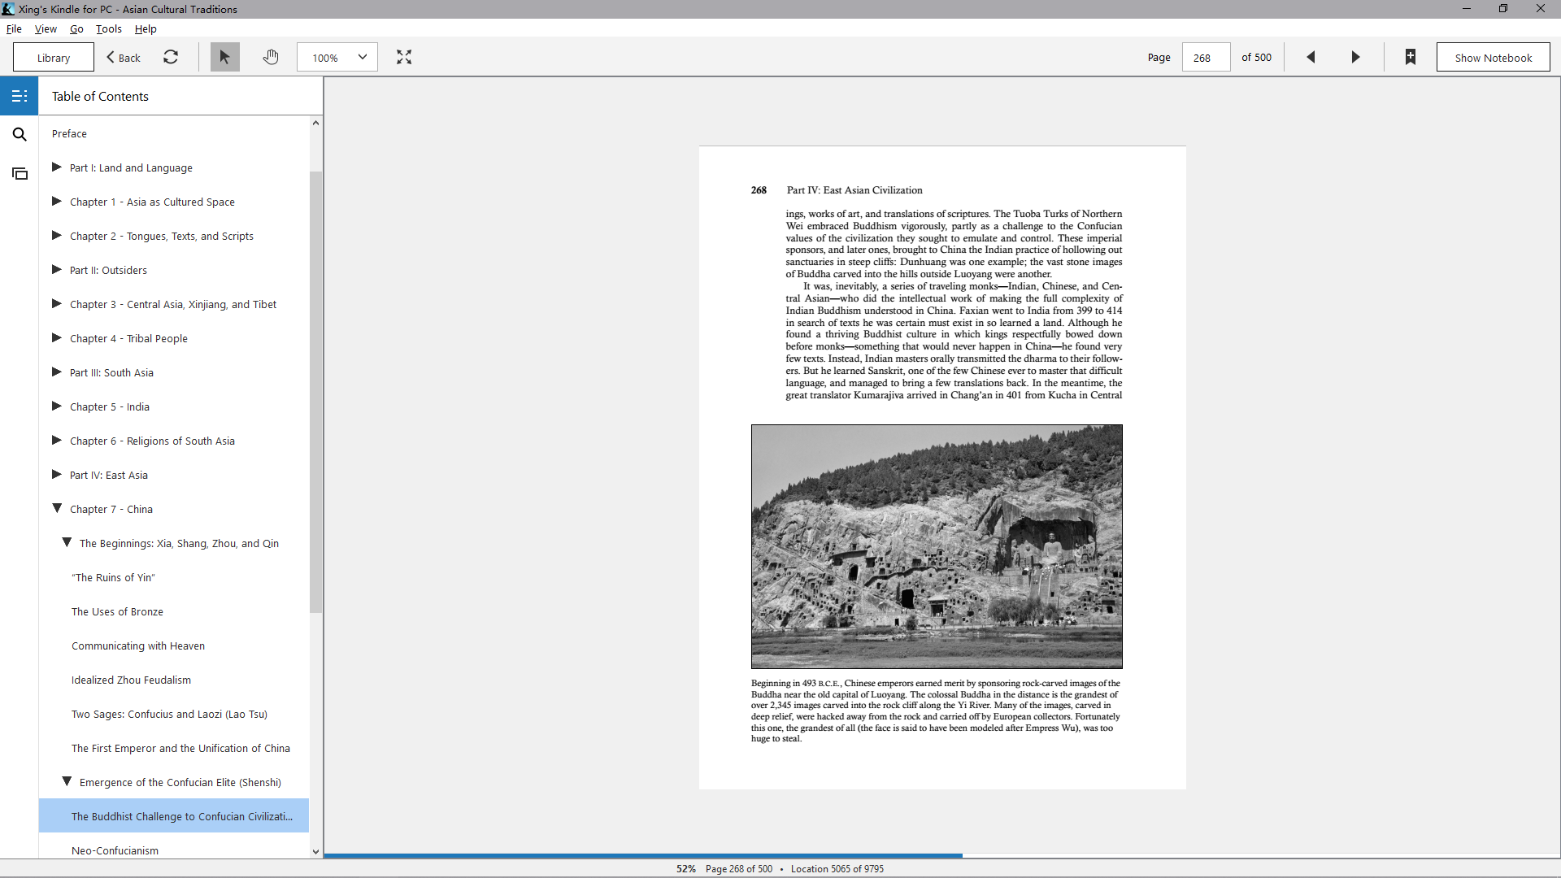
Task: Restore down the Kindle window
Action: [1503, 9]
